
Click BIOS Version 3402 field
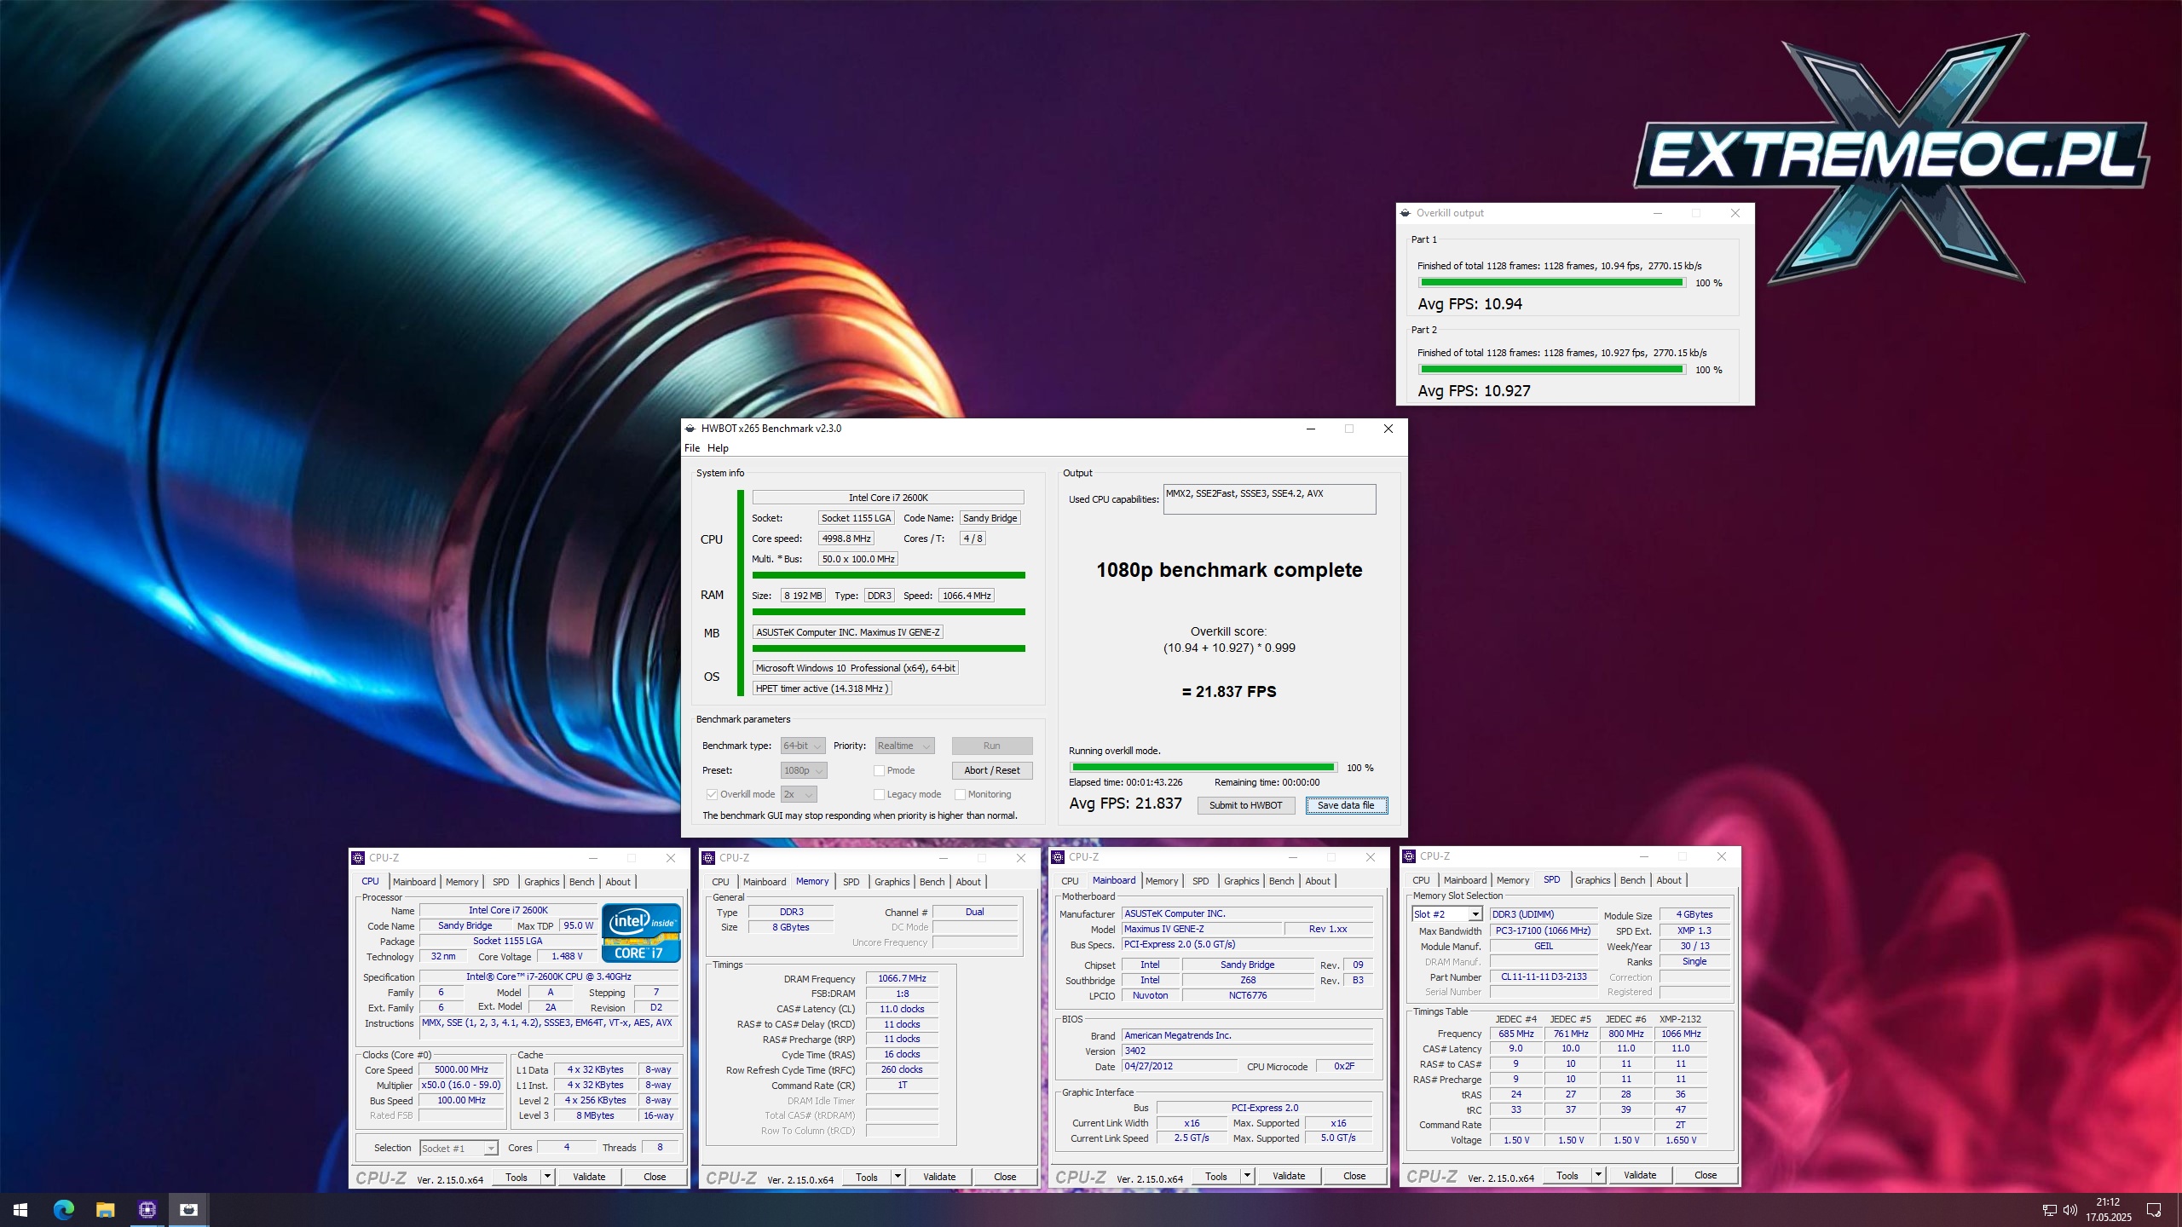pos(1247,1051)
